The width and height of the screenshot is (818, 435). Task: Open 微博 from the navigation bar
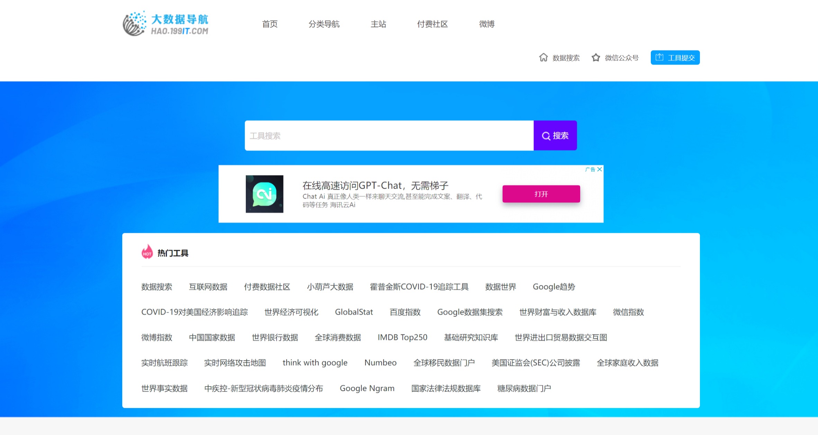487,24
